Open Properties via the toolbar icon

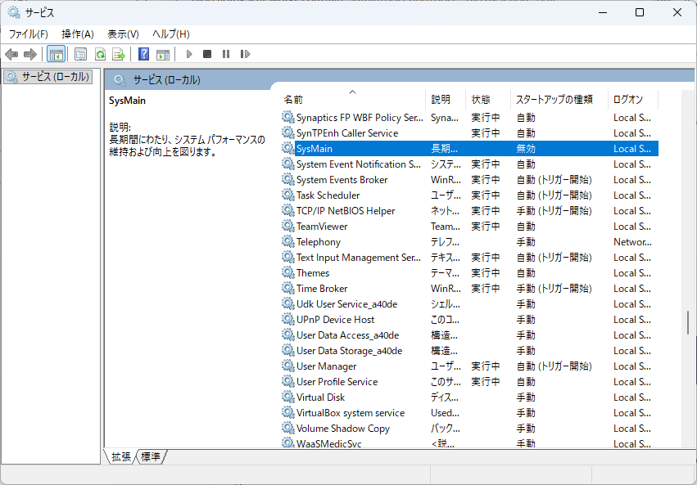(80, 55)
